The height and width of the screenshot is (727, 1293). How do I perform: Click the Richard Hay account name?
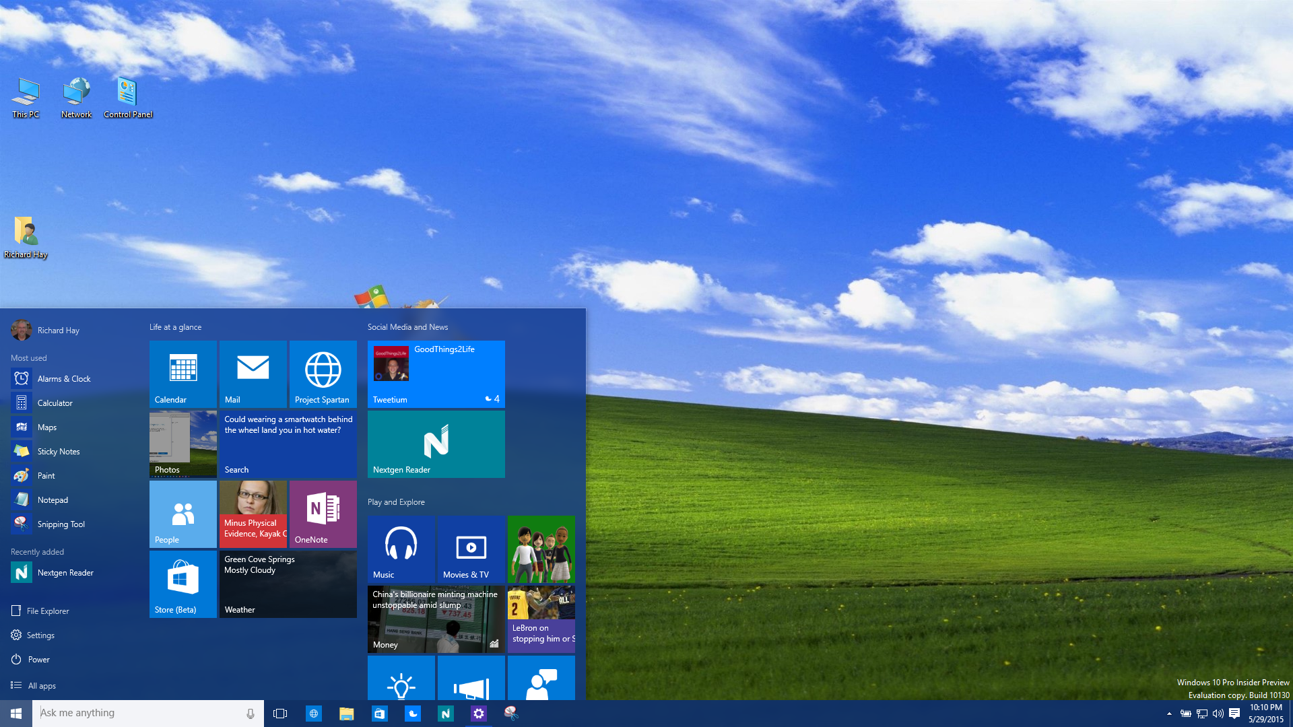click(x=58, y=331)
